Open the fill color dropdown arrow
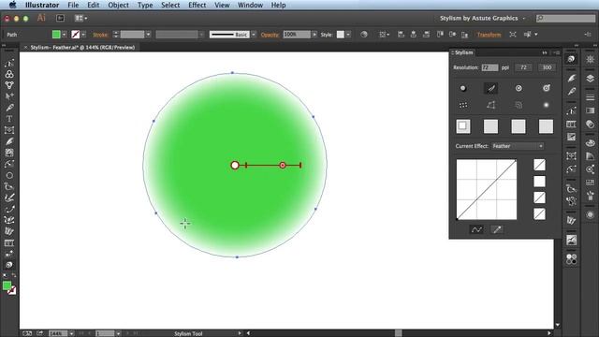The height and width of the screenshot is (337, 599). (65, 35)
